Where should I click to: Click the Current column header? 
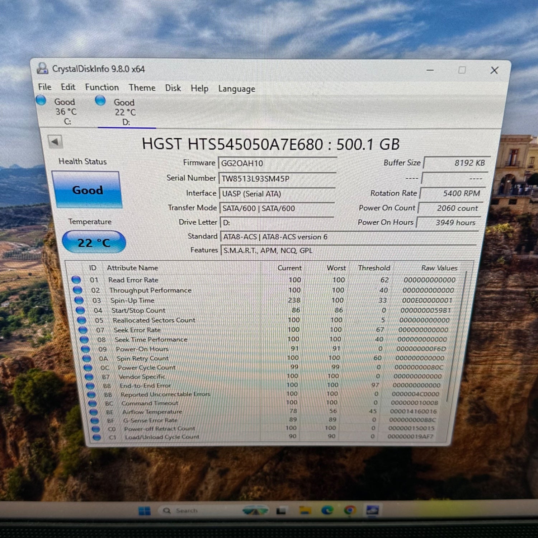click(289, 268)
